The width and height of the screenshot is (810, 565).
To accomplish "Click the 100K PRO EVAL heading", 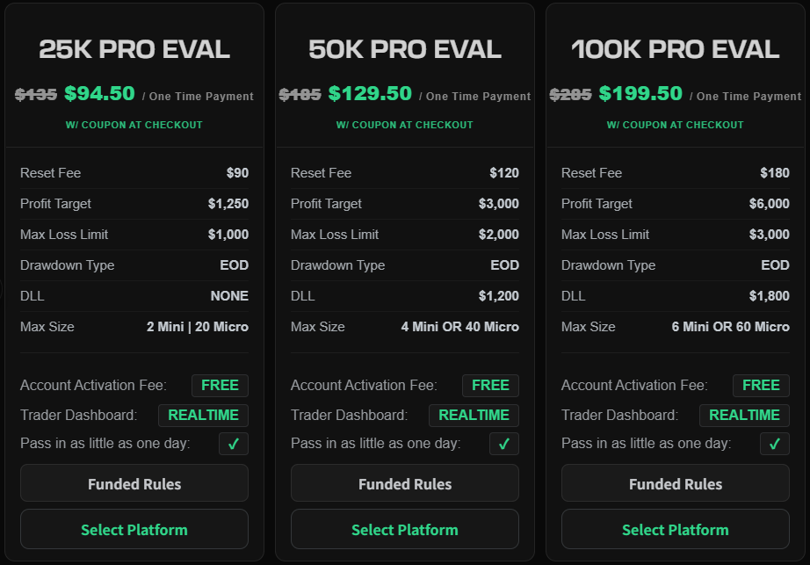I will (676, 49).
